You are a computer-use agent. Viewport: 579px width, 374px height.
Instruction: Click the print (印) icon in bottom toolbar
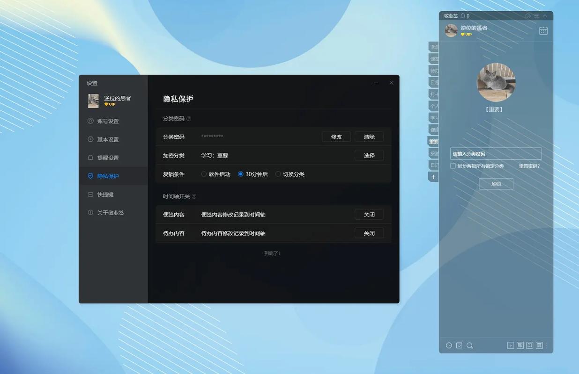tap(529, 345)
